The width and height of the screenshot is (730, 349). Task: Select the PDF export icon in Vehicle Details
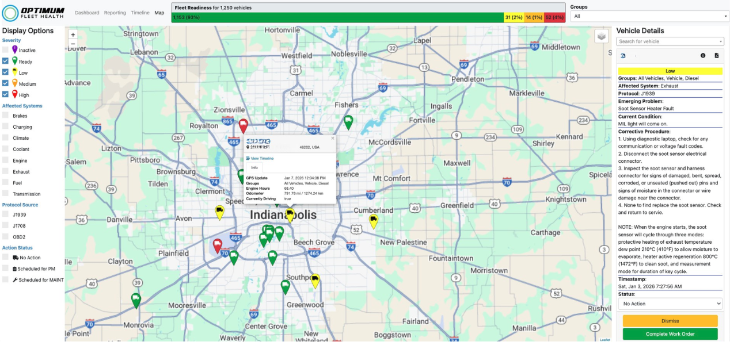pos(717,55)
